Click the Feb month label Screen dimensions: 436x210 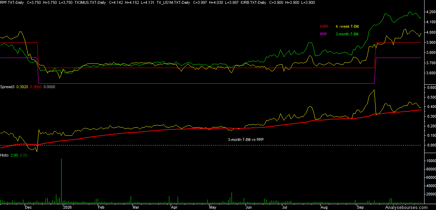pyautogui.click(x=101, y=207)
